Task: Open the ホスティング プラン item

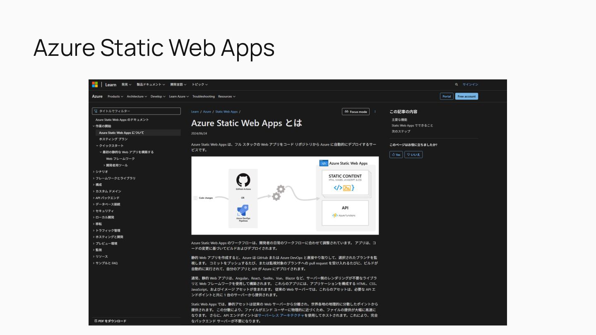Action: (x=113, y=139)
